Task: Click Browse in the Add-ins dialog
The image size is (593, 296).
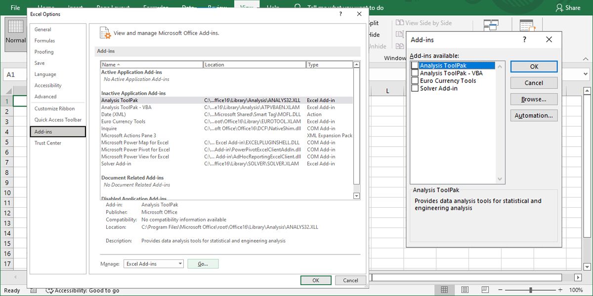Action: pos(534,99)
